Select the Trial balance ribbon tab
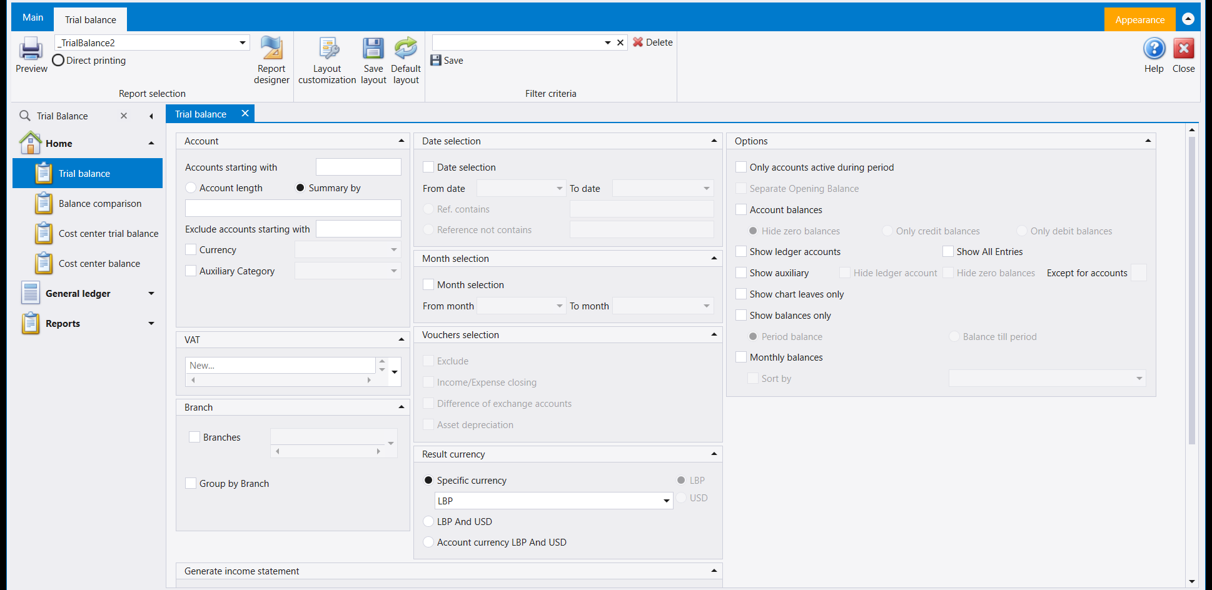 90,19
